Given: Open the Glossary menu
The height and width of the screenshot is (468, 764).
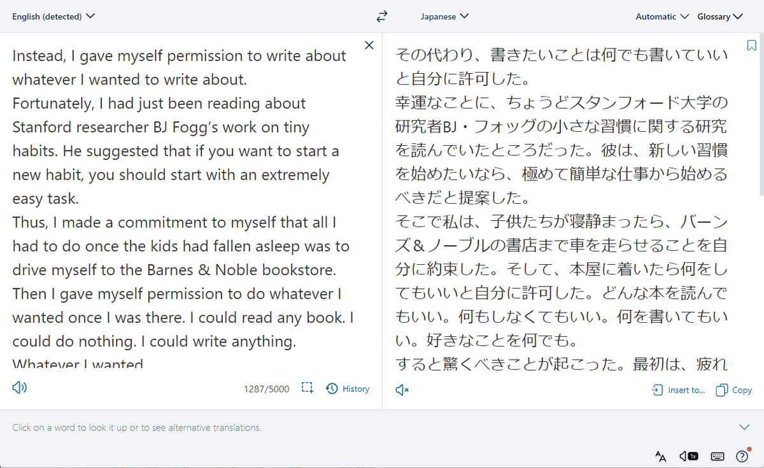Looking at the screenshot, I should pos(720,17).
